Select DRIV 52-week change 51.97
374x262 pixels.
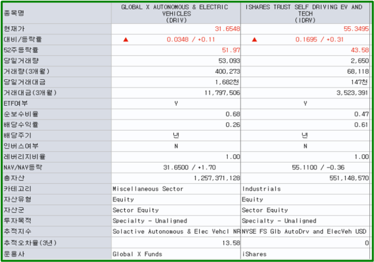231,50
